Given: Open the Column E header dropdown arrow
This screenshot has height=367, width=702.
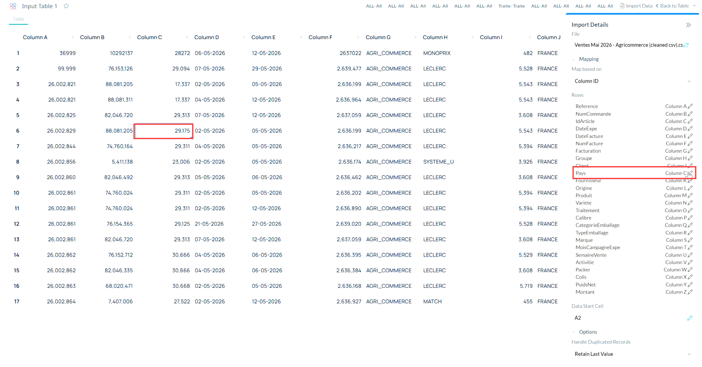Looking at the screenshot, I should (x=301, y=37).
